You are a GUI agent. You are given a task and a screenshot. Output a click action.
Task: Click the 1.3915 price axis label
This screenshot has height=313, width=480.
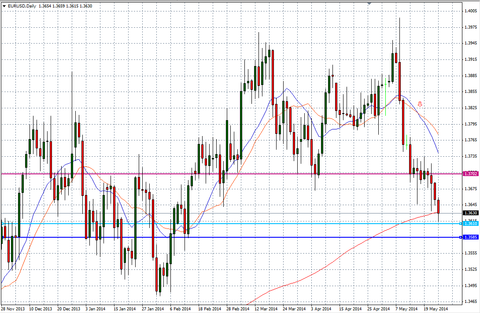coord(470,59)
